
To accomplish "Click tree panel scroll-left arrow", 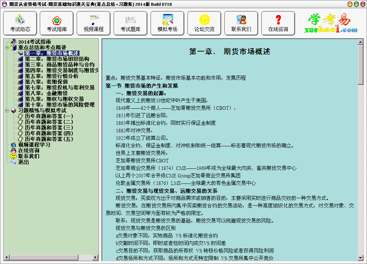I will pyautogui.click(x=6, y=258).
